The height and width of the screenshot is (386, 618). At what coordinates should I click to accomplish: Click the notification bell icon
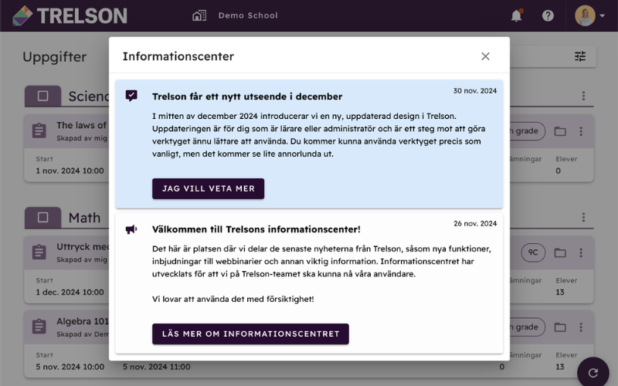coord(516,15)
